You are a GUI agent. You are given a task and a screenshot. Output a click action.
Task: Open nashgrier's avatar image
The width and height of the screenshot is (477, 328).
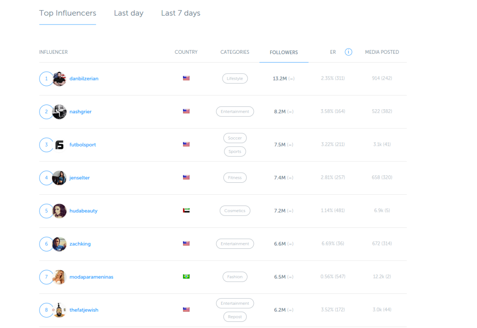point(59,112)
